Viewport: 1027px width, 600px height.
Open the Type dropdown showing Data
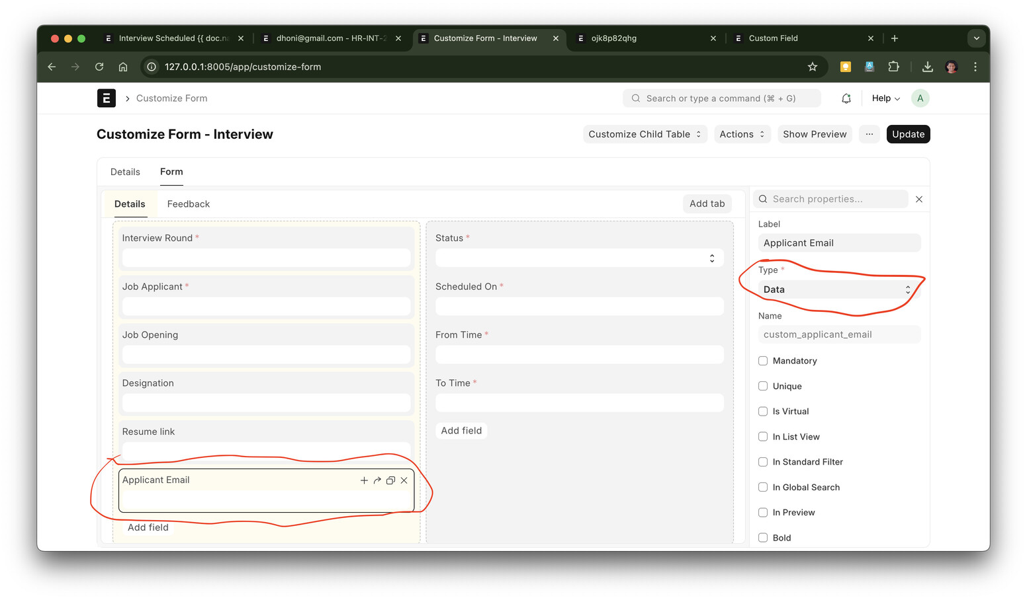(x=839, y=289)
